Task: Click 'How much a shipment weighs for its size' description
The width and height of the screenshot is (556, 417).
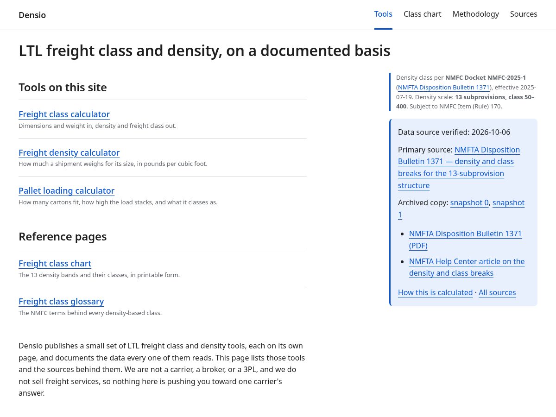Action: pos(113,164)
